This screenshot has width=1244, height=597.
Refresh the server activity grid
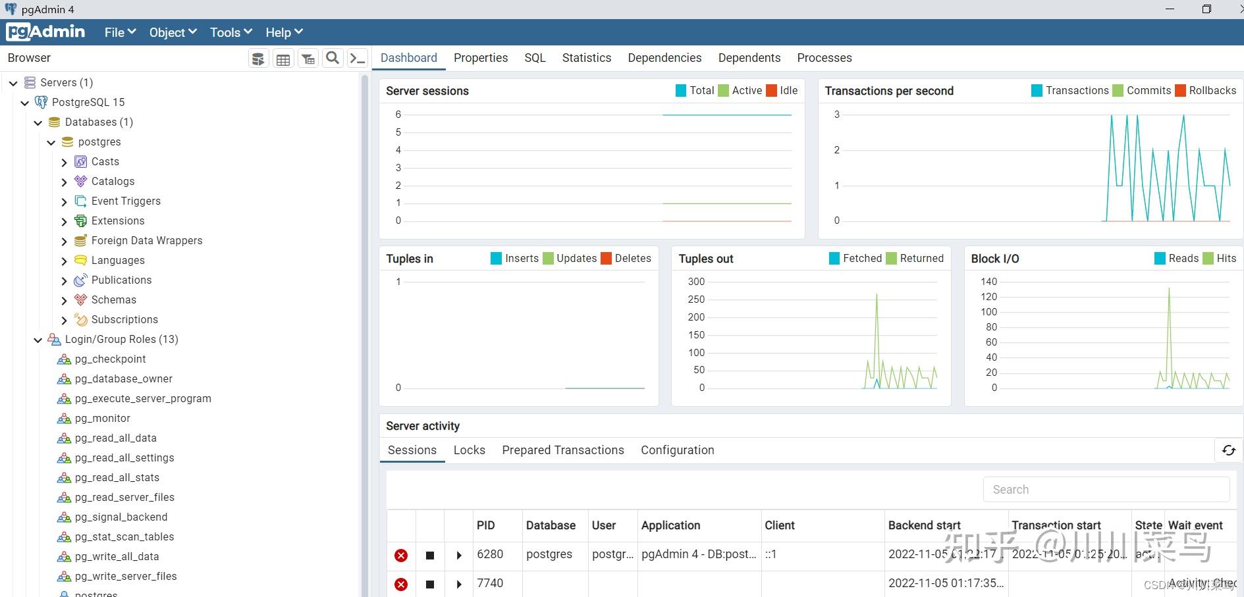pyautogui.click(x=1229, y=450)
